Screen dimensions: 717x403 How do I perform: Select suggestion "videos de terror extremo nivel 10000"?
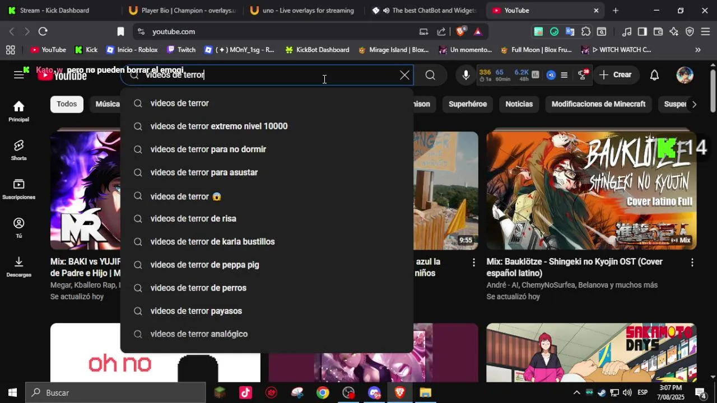(267, 126)
